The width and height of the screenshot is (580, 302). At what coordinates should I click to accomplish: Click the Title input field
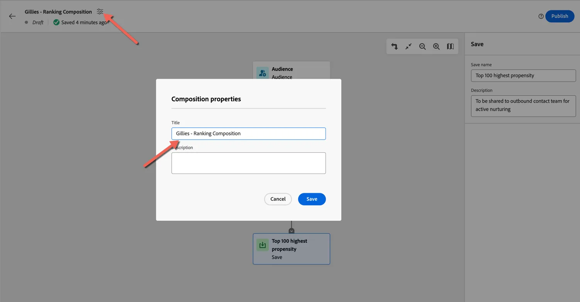point(249,133)
